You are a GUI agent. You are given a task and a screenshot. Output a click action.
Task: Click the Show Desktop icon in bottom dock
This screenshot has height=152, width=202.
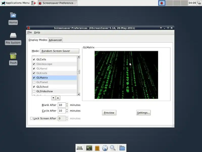[80, 148]
